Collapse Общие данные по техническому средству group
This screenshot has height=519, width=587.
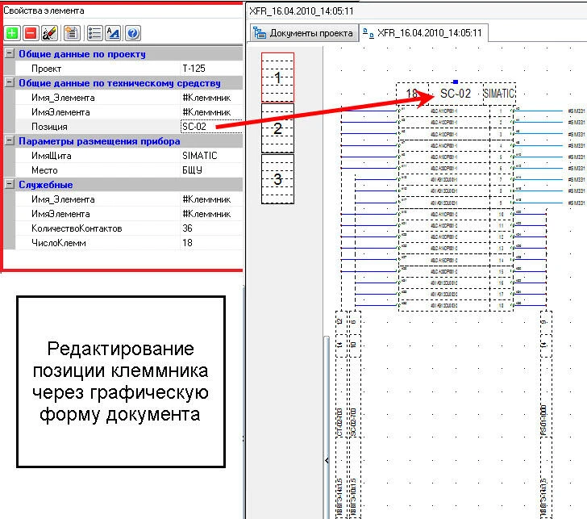pos(9,83)
